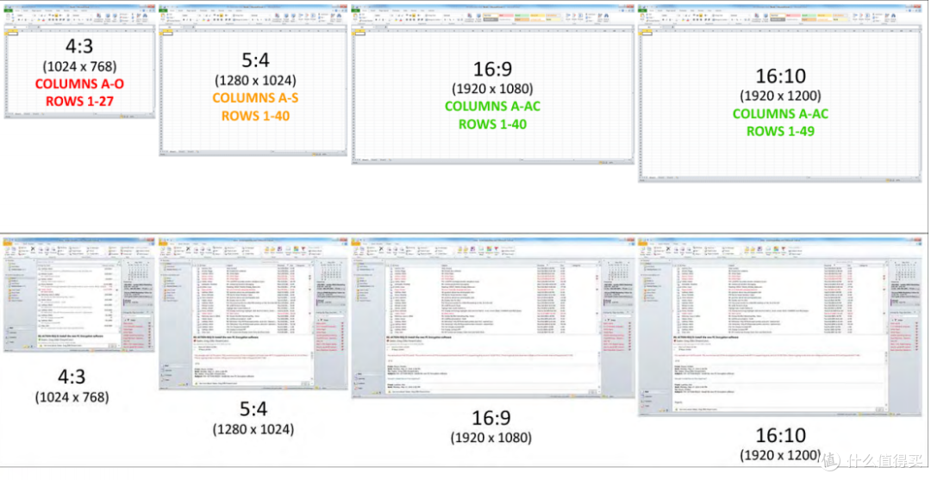Click '(1920 x 1200)' label over the Excel sheet

pyautogui.click(x=780, y=96)
